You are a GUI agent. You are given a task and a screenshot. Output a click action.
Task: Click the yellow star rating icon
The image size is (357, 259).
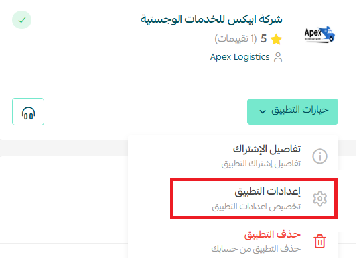coord(276,39)
